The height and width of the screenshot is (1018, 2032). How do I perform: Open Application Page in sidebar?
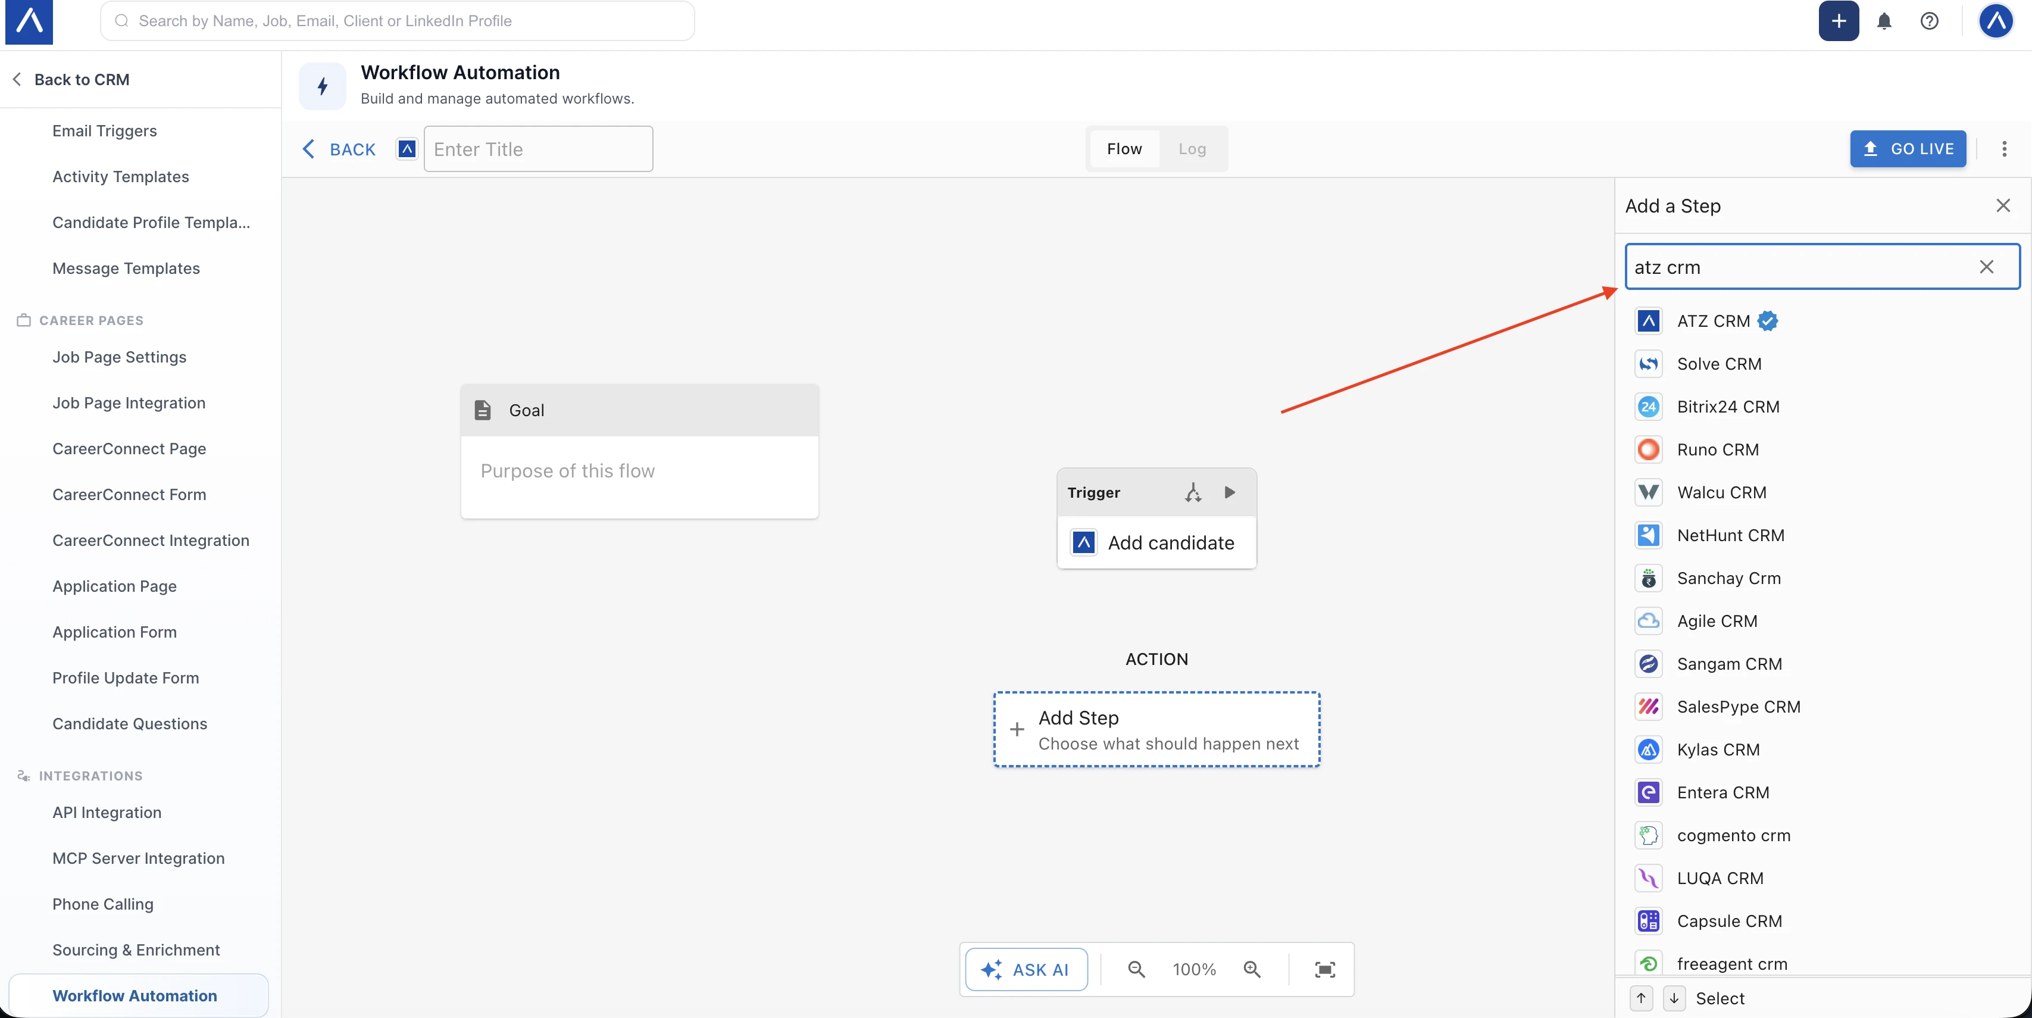click(x=115, y=586)
